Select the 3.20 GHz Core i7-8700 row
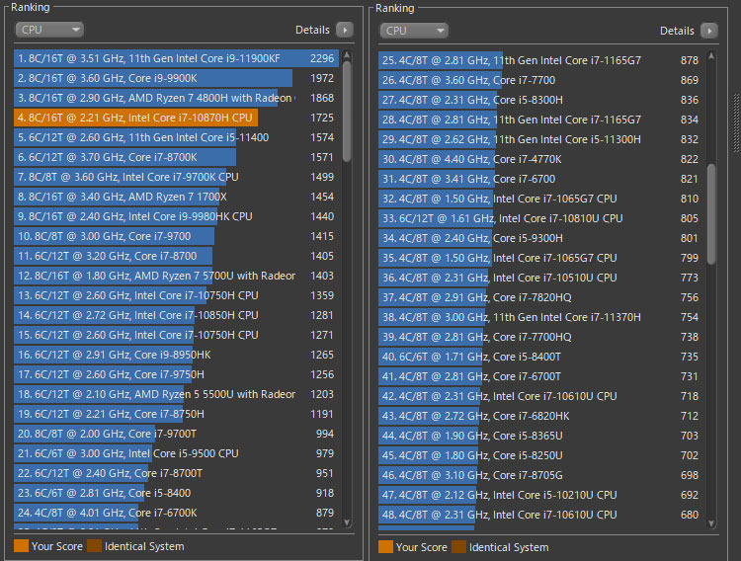741x561 pixels. tap(176, 256)
